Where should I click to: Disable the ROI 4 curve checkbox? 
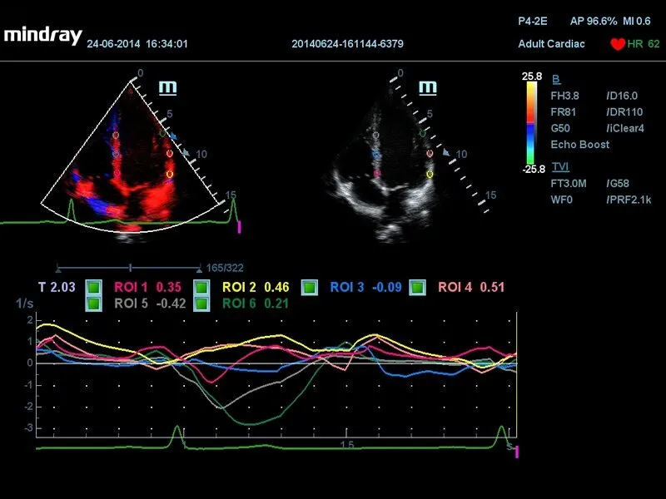tap(418, 288)
